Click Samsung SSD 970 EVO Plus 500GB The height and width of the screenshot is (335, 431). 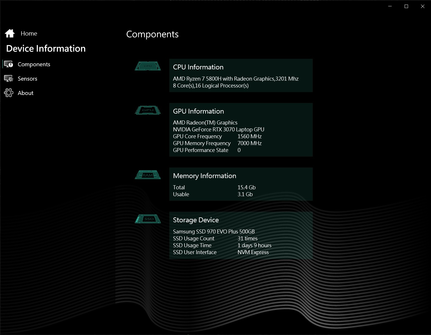[214, 231]
